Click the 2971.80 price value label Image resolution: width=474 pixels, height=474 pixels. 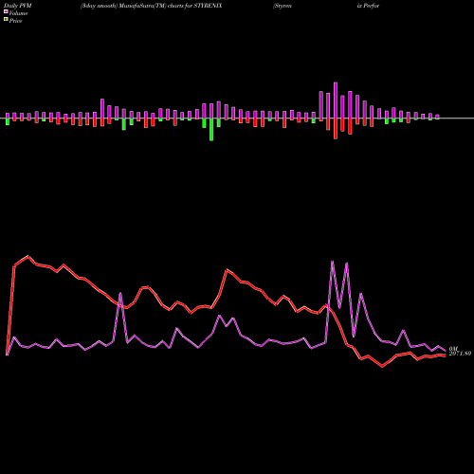tap(460, 354)
